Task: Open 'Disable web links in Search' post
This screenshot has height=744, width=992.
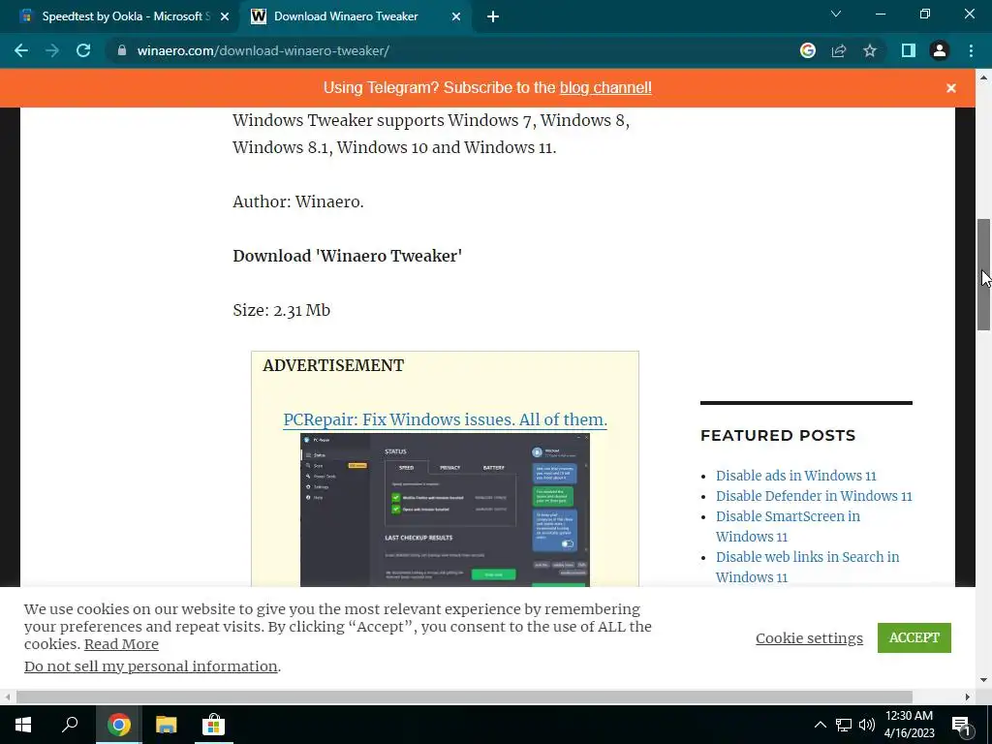Action: 807,567
